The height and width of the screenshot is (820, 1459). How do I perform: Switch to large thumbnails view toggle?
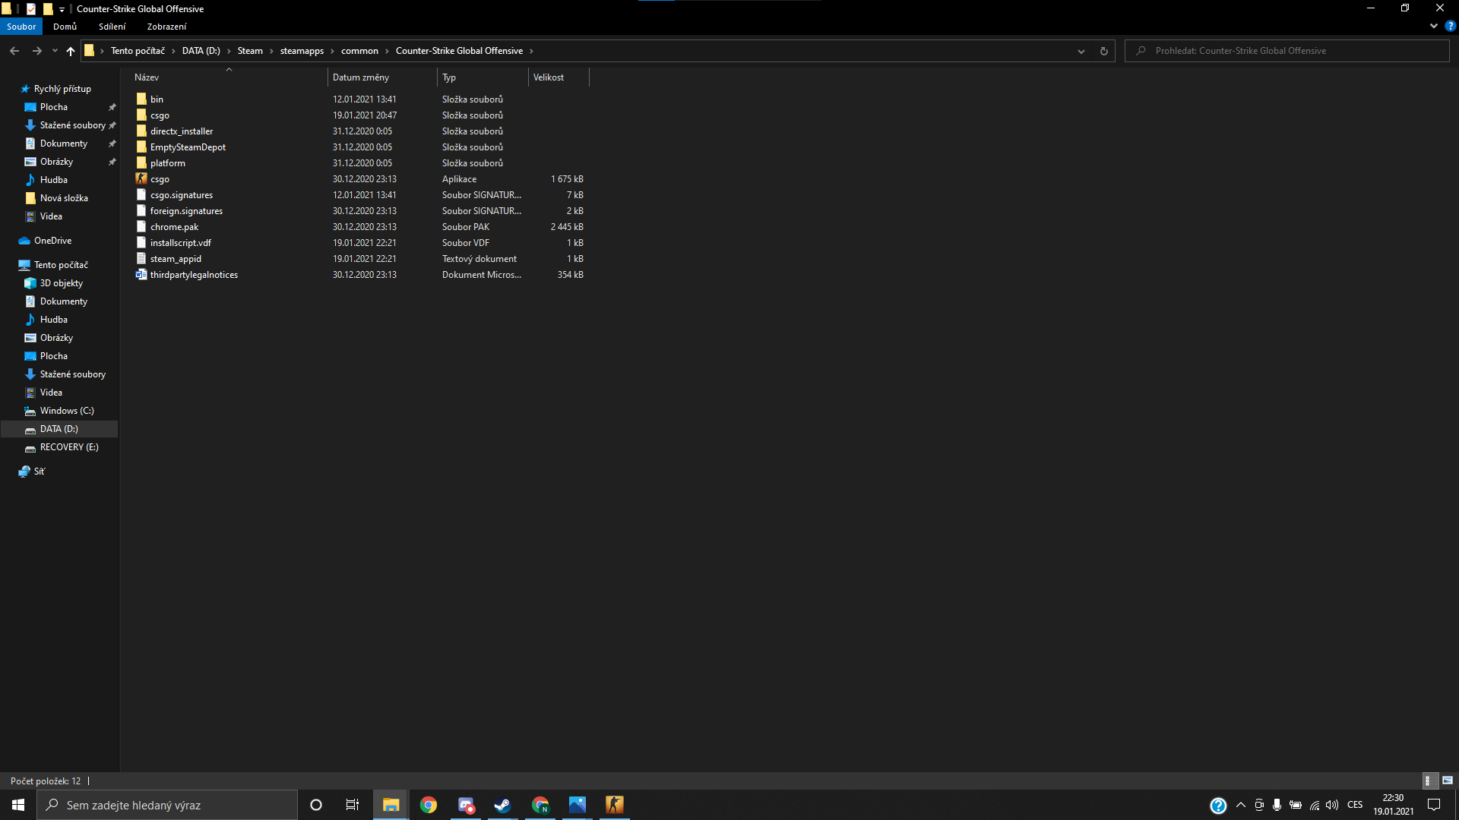pos(1447,781)
